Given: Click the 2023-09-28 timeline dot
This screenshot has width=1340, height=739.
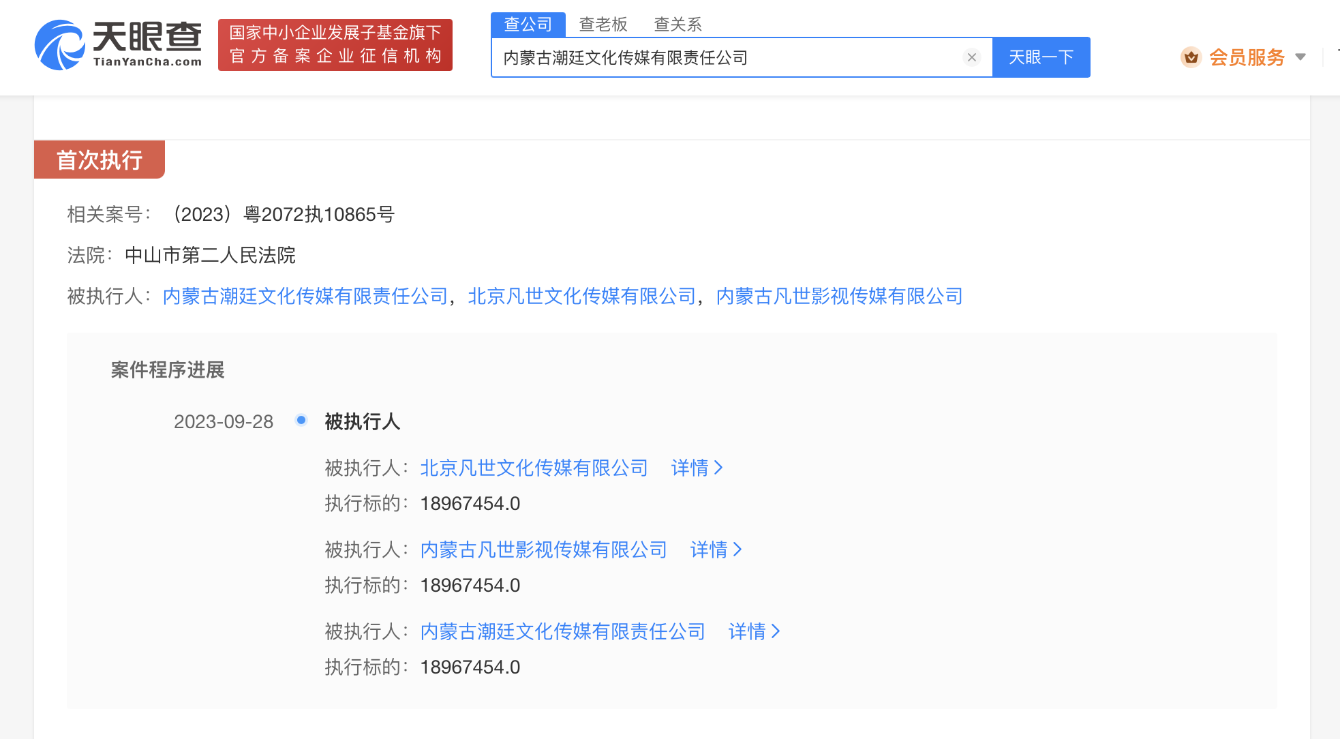Looking at the screenshot, I should [x=301, y=420].
